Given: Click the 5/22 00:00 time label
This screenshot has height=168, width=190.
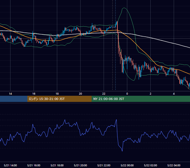Looking at the screenshot, I should [x=127, y=165].
